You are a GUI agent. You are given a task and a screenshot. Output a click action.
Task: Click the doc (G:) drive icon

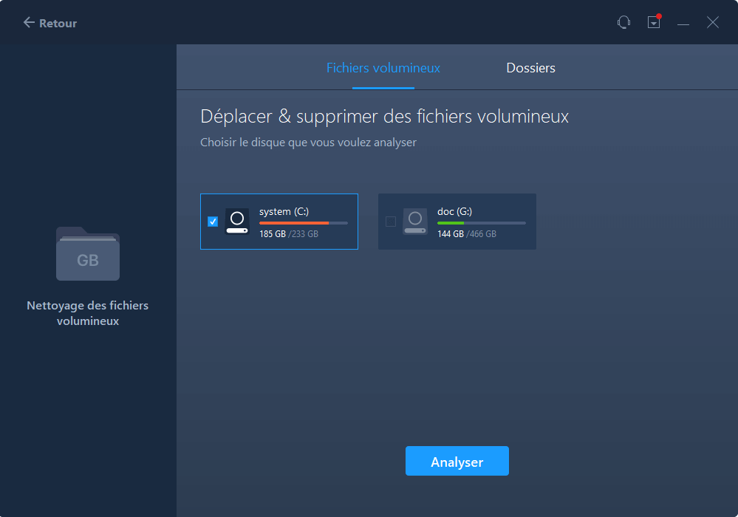414,221
